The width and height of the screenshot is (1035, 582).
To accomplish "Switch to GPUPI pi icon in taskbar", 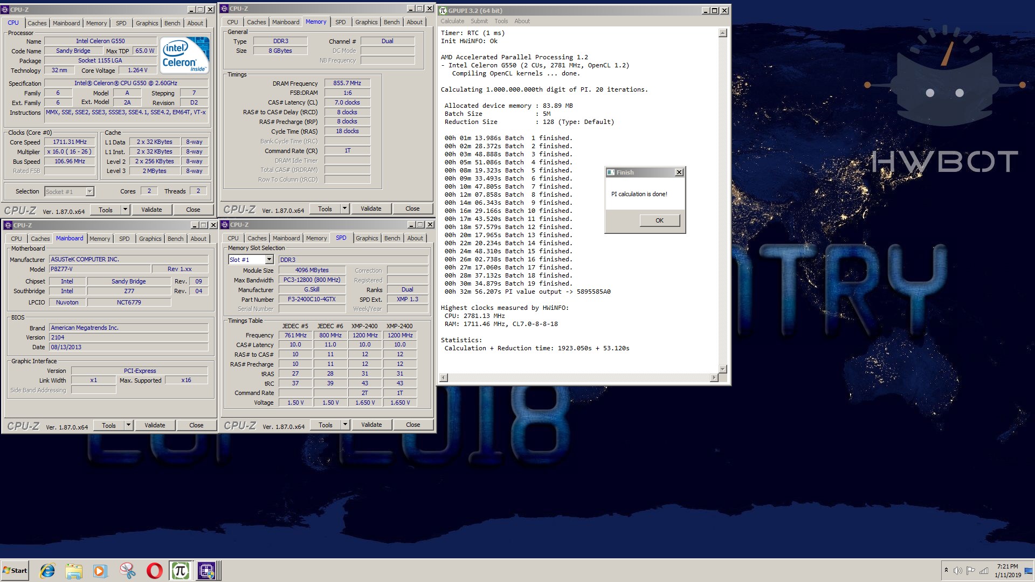I will [x=180, y=571].
